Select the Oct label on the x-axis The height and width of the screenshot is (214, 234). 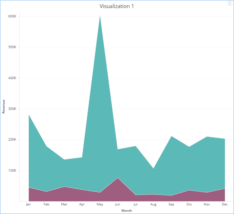click(x=189, y=204)
